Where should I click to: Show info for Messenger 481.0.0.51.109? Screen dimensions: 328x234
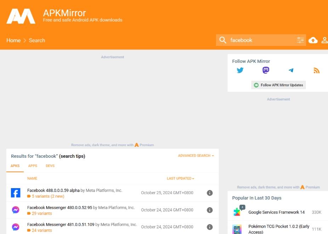[x=210, y=227]
